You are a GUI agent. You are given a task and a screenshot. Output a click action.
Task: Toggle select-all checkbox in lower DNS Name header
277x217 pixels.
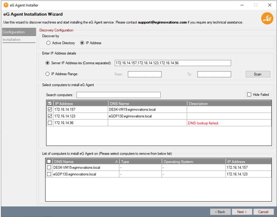(49, 161)
